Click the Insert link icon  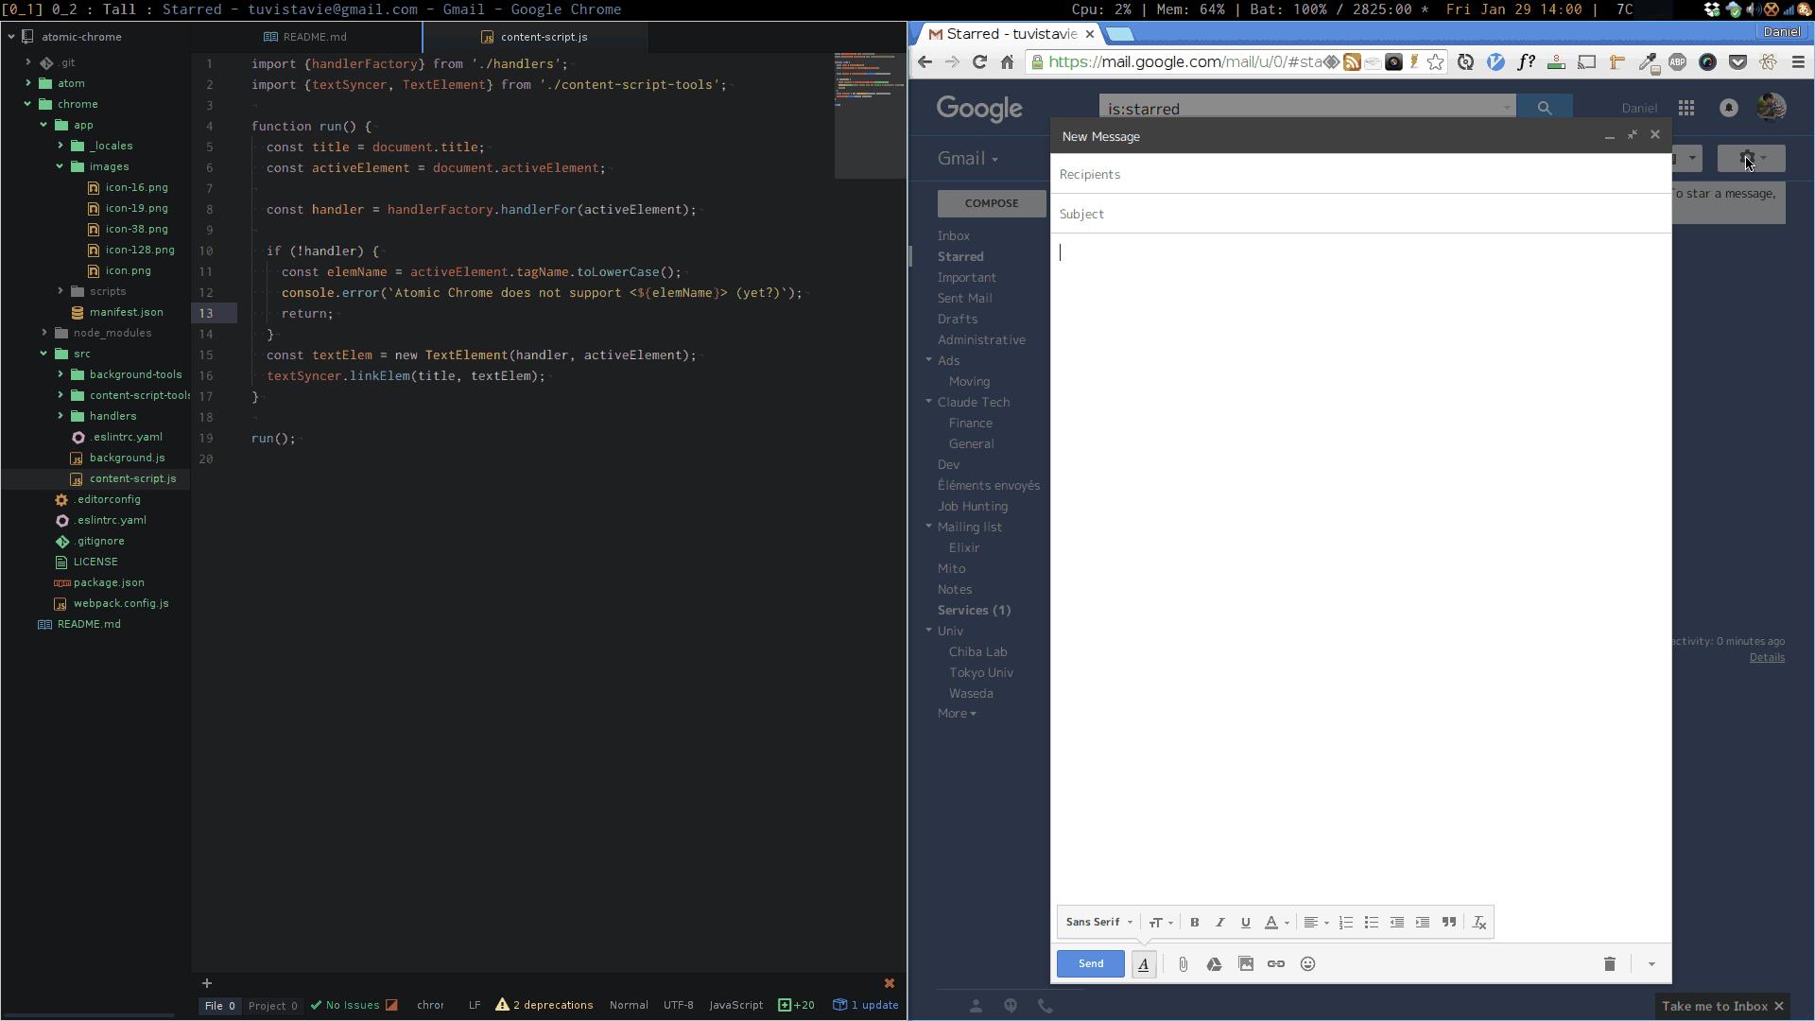pyautogui.click(x=1275, y=962)
